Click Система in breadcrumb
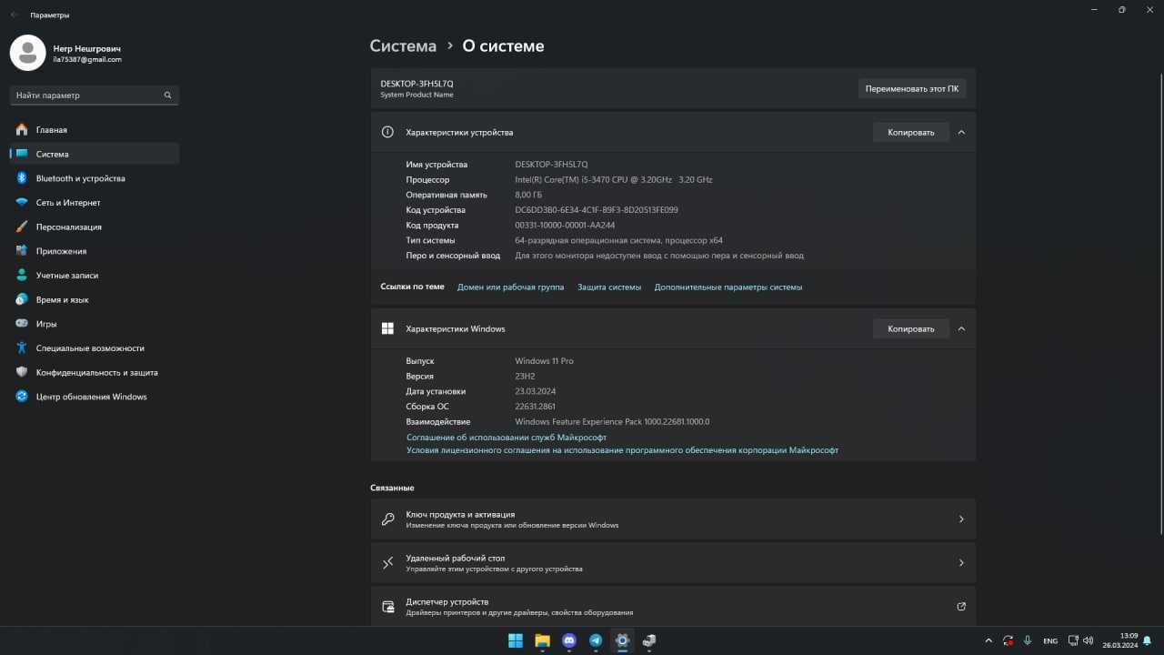 (403, 45)
